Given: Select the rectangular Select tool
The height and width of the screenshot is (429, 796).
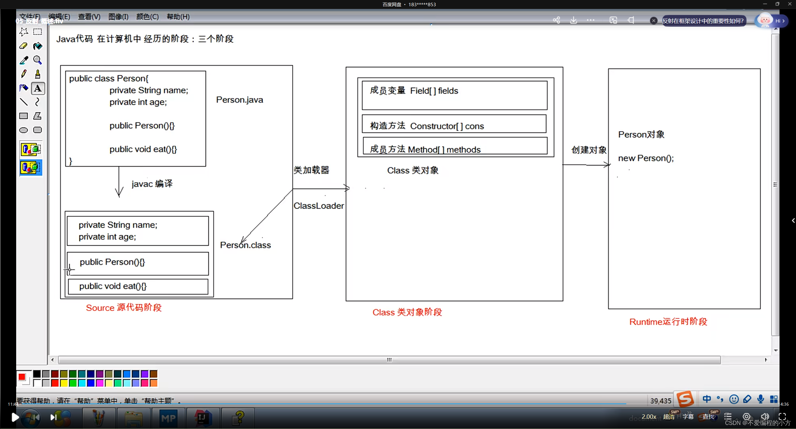Looking at the screenshot, I should coord(38,32).
